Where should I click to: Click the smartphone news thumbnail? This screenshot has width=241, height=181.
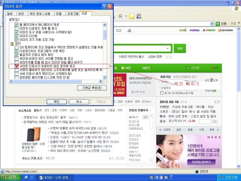tap(34, 134)
